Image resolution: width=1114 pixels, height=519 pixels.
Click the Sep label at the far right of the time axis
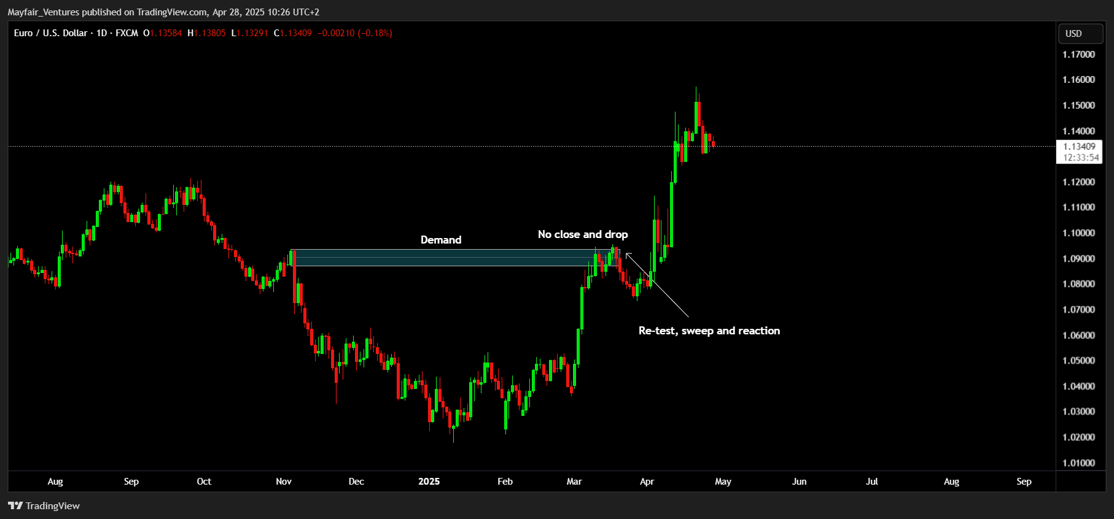pos(1024,482)
